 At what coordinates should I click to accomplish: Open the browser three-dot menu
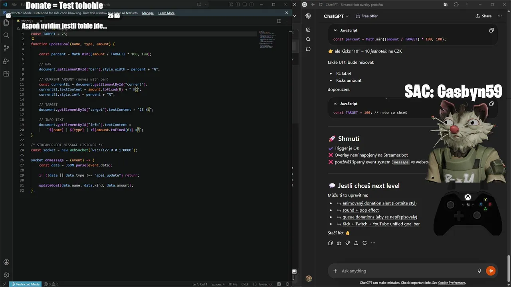[468, 5]
